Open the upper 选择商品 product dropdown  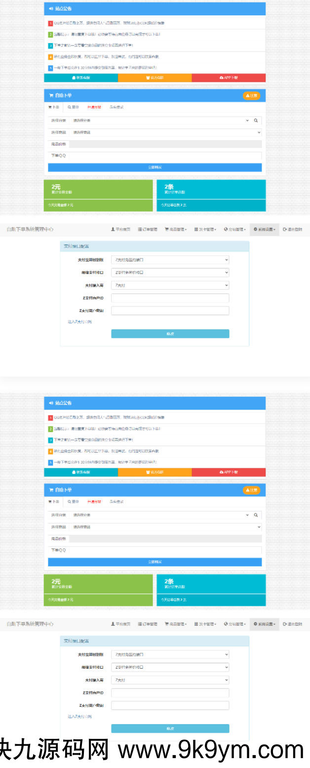[x=165, y=132]
